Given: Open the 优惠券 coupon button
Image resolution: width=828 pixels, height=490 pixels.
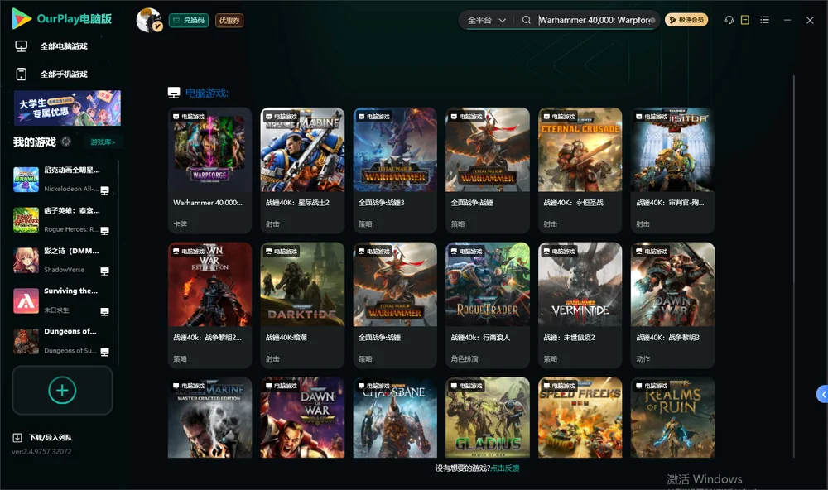Looking at the screenshot, I should [229, 20].
